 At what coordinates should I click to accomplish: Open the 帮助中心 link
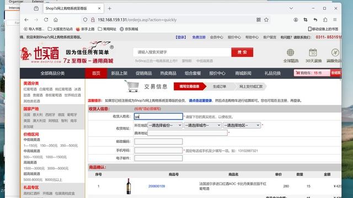point(252,37)
